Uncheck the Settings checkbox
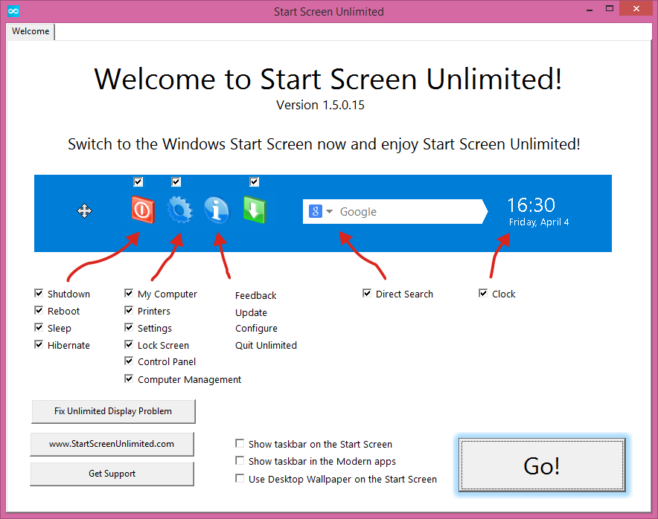658x519 pixels. 129,327
